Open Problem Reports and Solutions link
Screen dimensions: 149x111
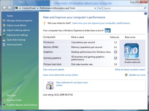pos(22,105)
